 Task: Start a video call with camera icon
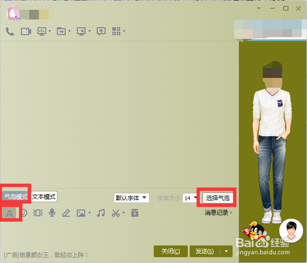click(x=26, y=31)
